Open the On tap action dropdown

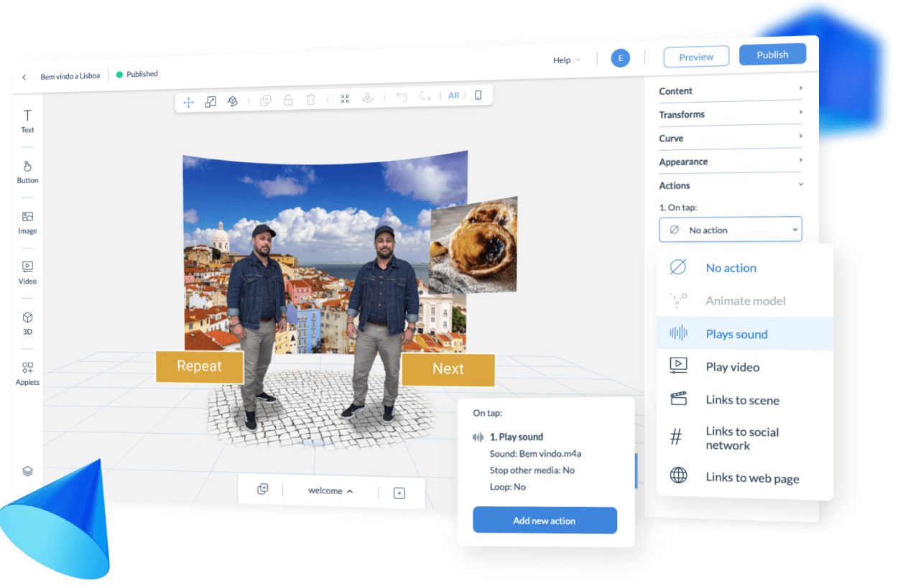click(730, 230)
